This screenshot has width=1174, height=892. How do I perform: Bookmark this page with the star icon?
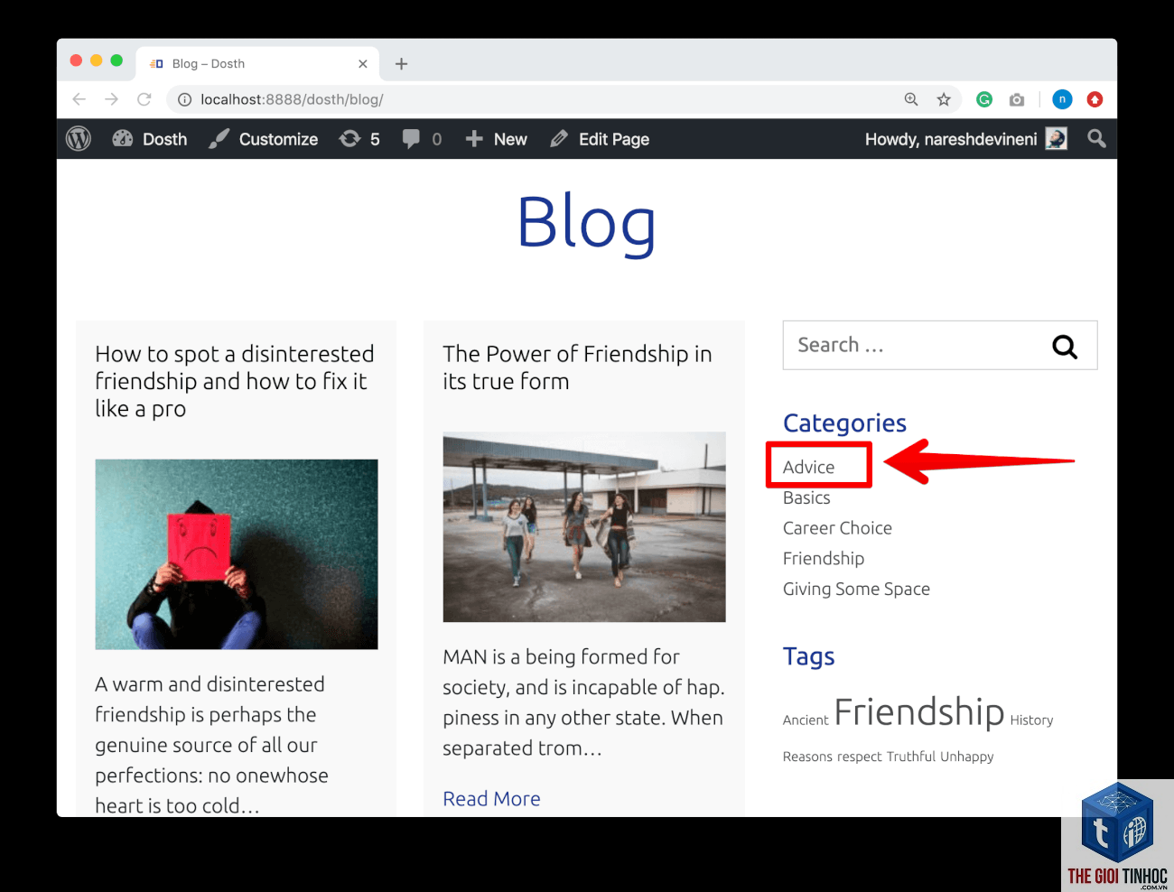click(x=944, y=99)
